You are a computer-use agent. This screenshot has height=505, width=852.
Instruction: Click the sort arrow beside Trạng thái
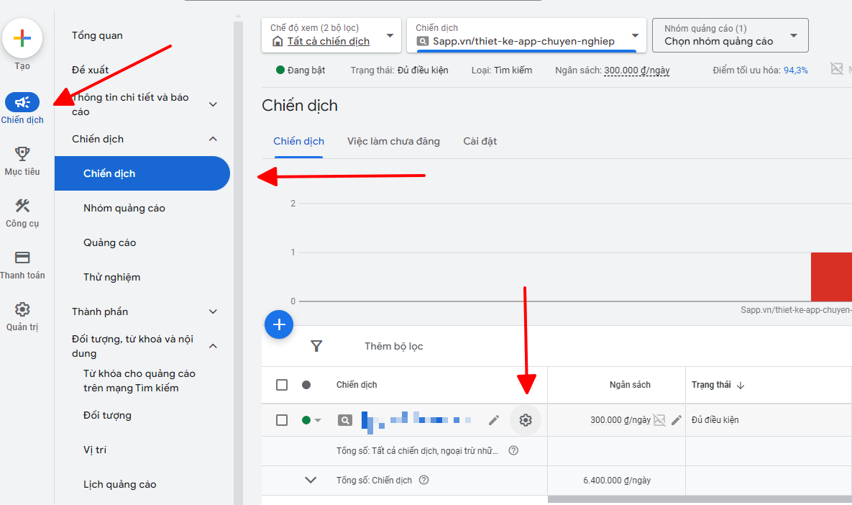coord(741,386)
